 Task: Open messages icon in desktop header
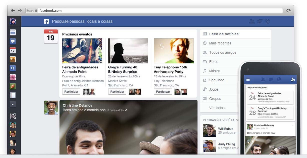(260, 21)
